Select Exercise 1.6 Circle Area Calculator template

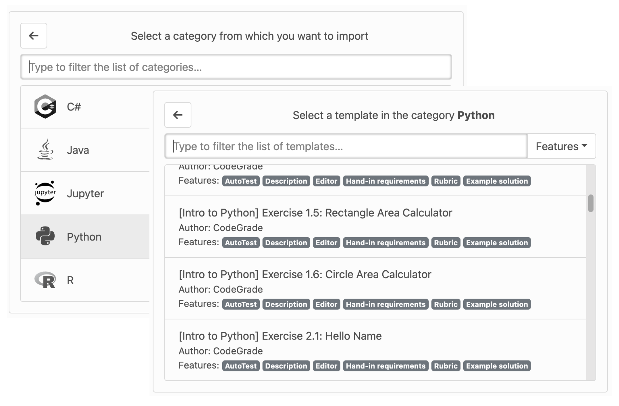(305, 274)
